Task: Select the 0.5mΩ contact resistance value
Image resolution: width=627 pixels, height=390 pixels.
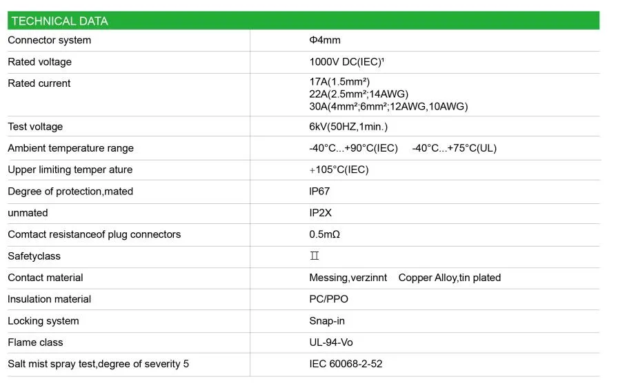Action: pos(324,234)
